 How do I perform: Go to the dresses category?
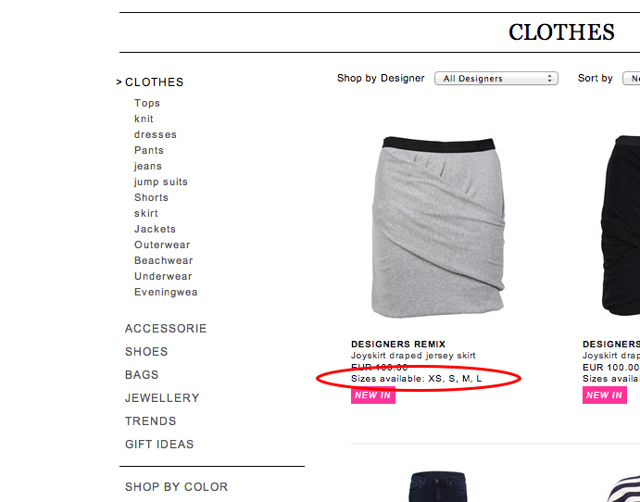156,134
